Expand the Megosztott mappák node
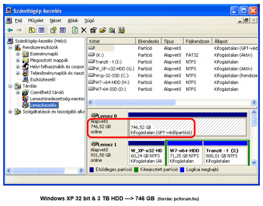This screenshot has height=206, width=263. click(x=18, y=60)
